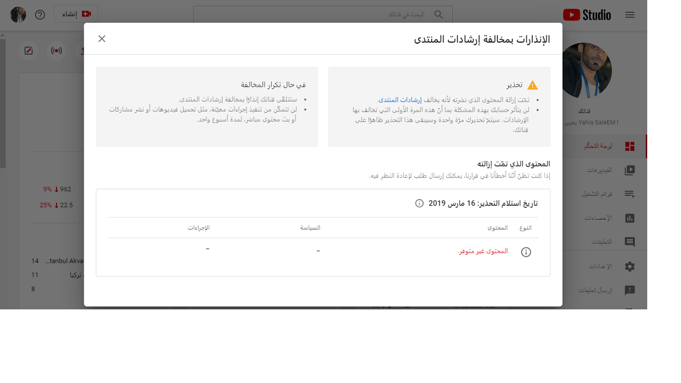Open the الإعدادات settings gear icon
This screenshot has width=681, height=383.
(x=630, y=266)
